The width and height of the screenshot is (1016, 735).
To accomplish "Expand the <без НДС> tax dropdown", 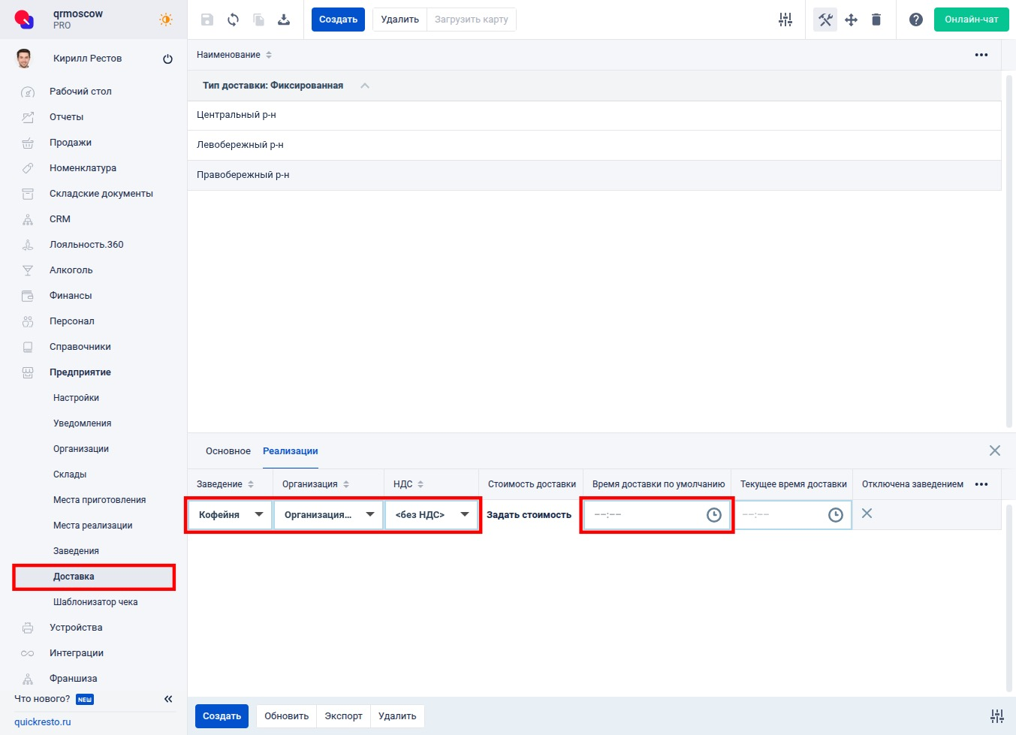I will click(x=432, y=515).
